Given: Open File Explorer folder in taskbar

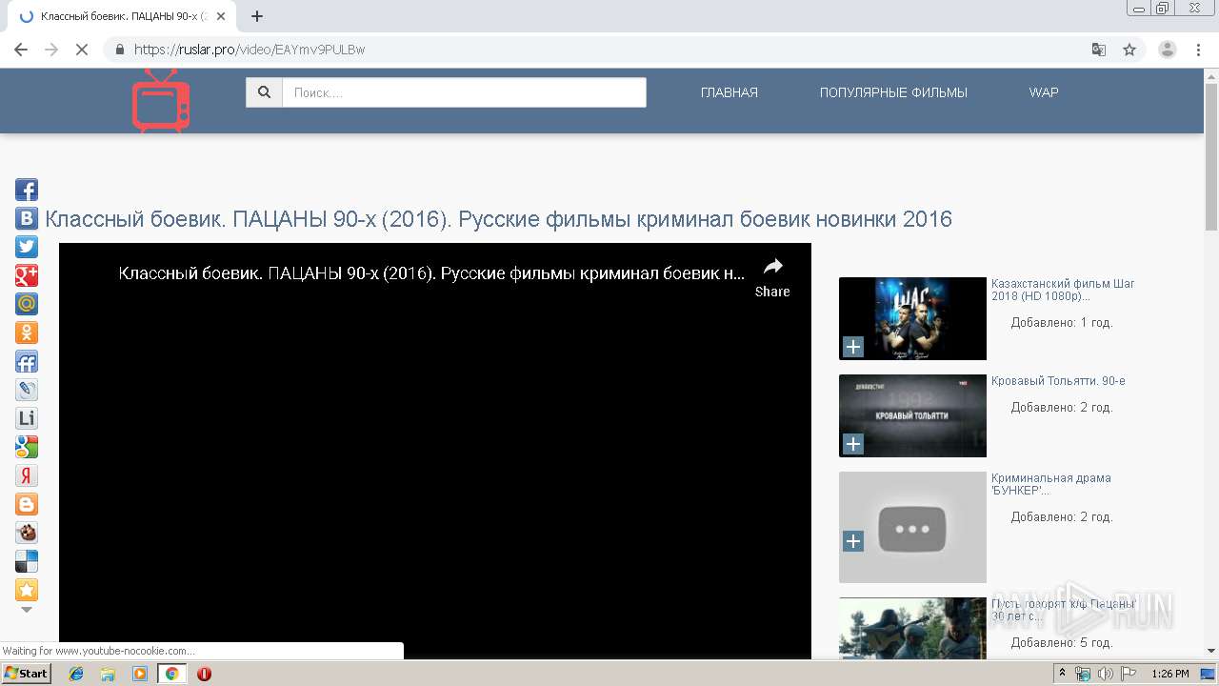Looking at the screenshot, I should 108,674.
